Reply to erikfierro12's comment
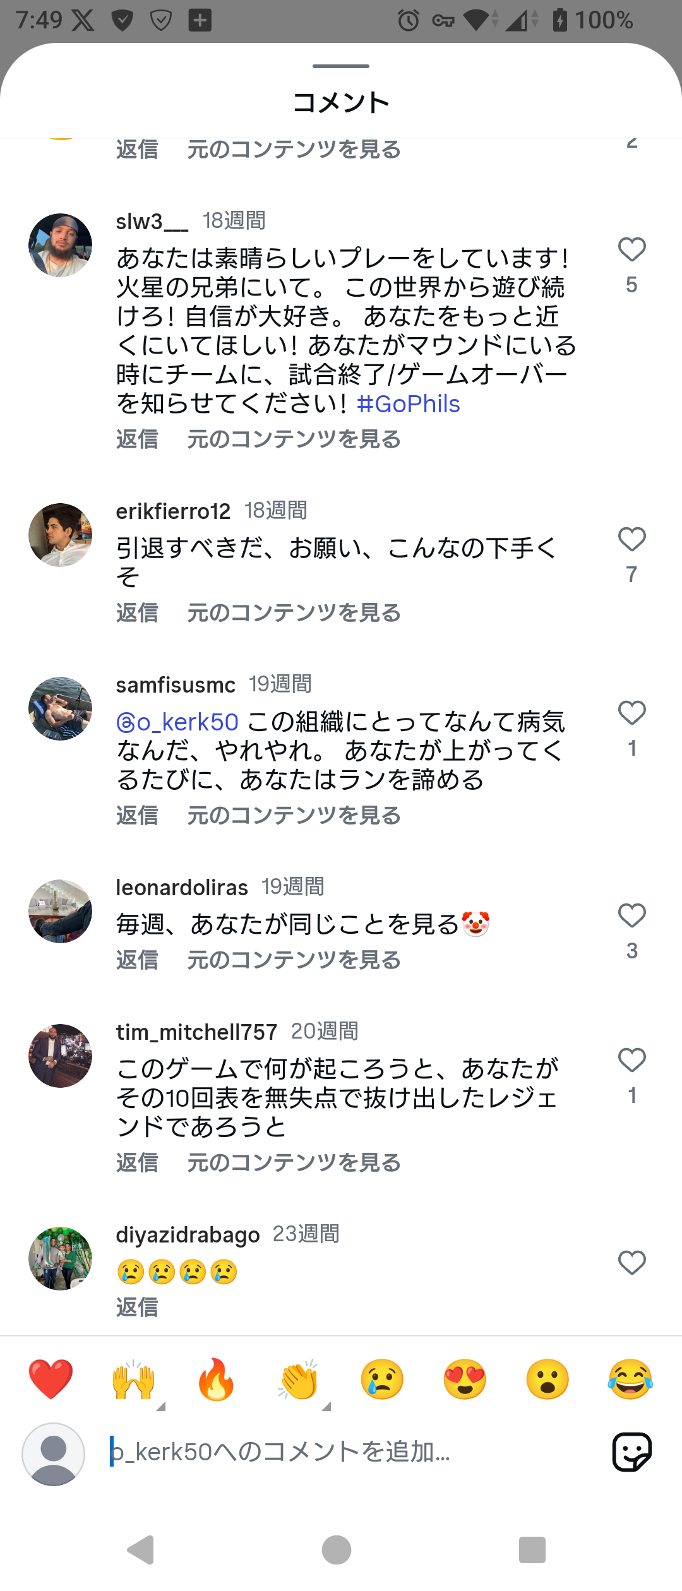 pyautogui.click(x=137, y=612)
